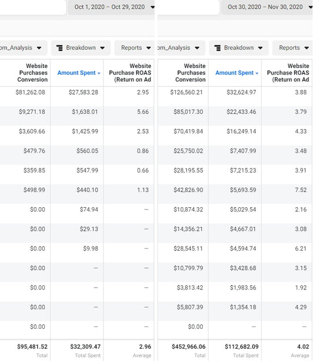Open the Oct 30 – Nov 30, 2020 date range
This screenshot has height=361, width=313.
[x=267, y=7]
